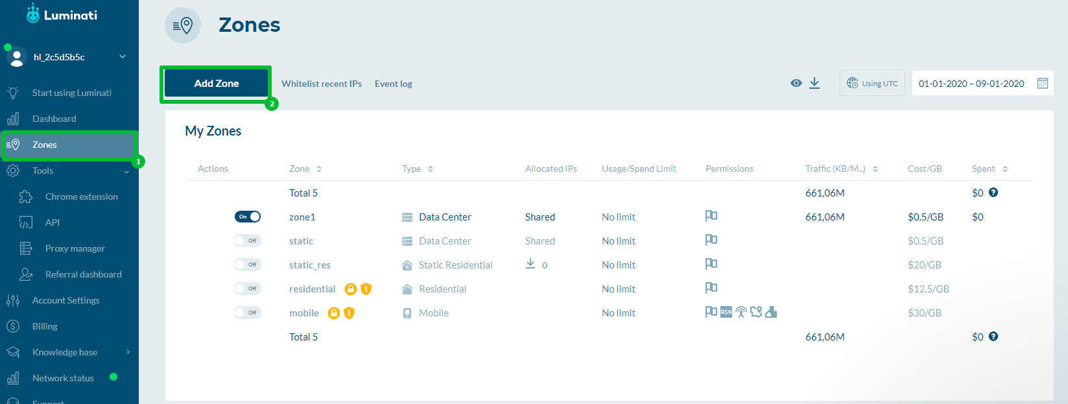Image resolution: width=1068 pixels, height=404 pixels.
Task: Expand the hl_2c5d5b5c account dropdown
Action: [x=123, y=57]
